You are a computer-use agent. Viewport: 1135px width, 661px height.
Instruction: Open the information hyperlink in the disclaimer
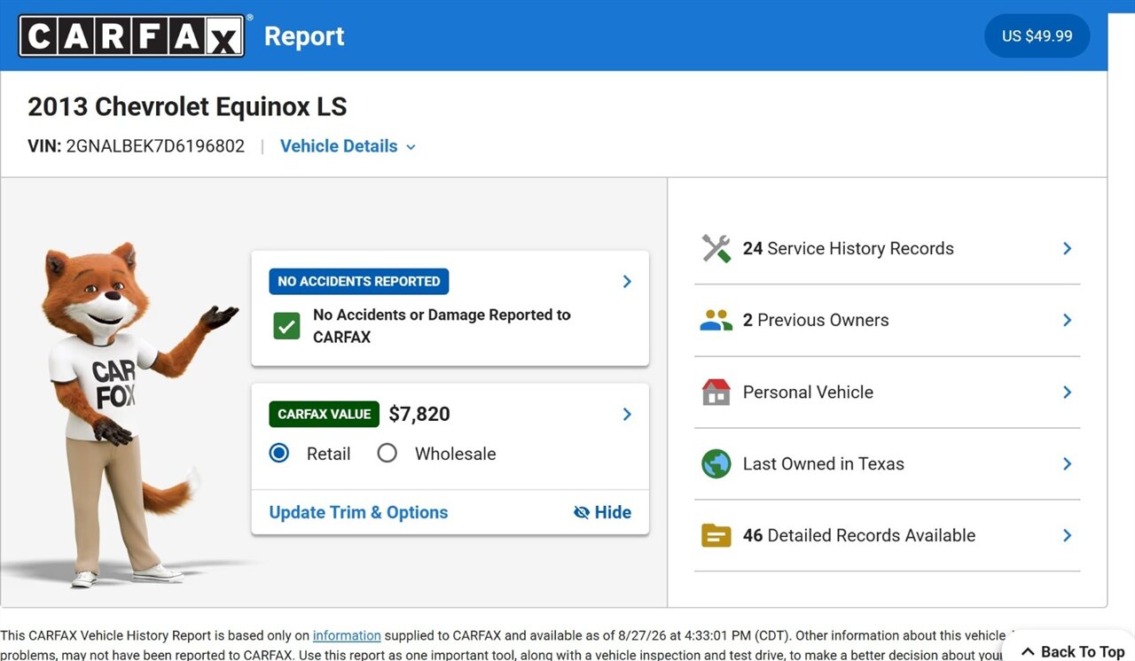tap(347, 635)
